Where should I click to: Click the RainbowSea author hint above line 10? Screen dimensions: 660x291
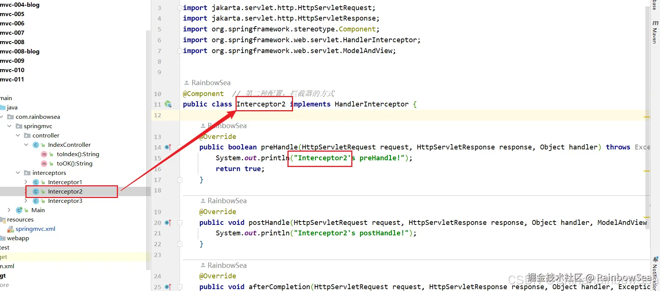pos(211,83)
